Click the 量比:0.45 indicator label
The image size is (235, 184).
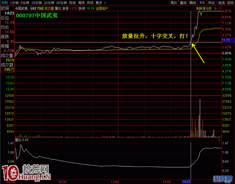coord(22,140)
